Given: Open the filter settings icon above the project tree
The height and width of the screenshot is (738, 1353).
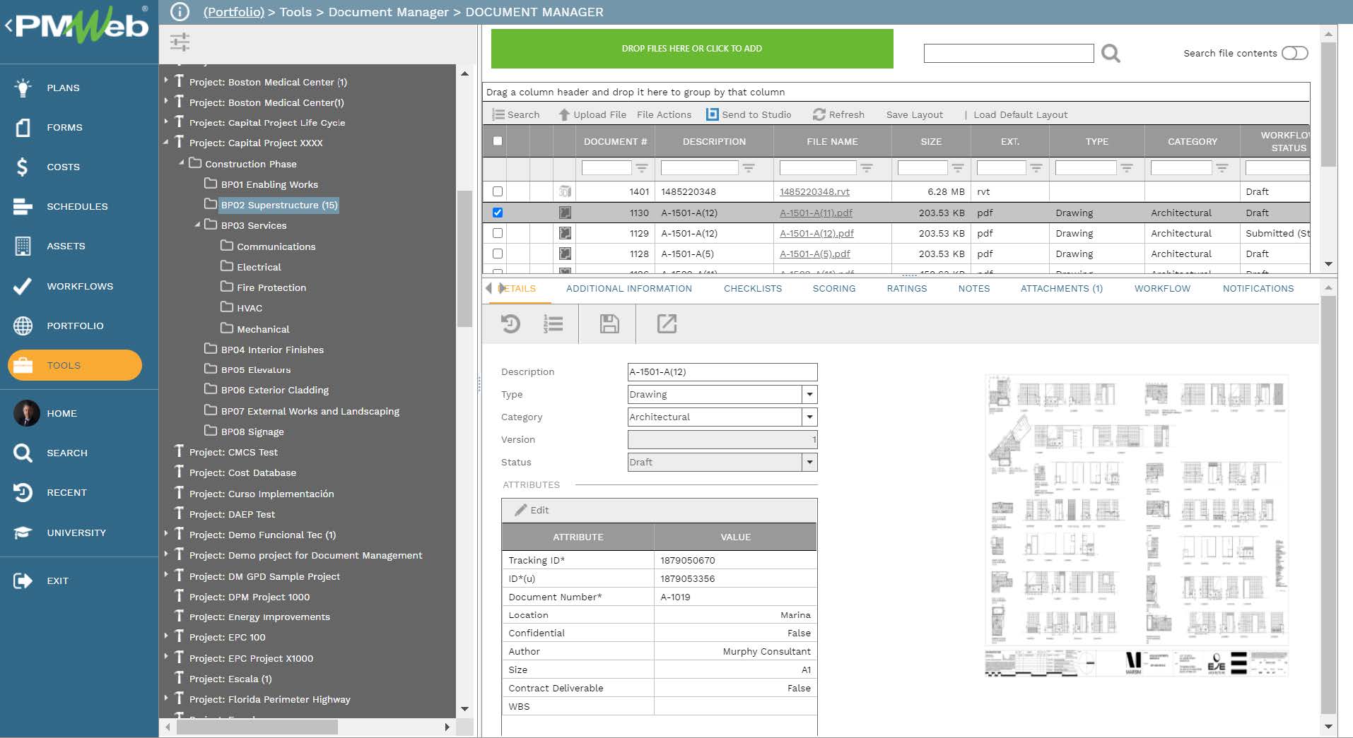Looking at the screenshot, I should [x=180, y=42].
